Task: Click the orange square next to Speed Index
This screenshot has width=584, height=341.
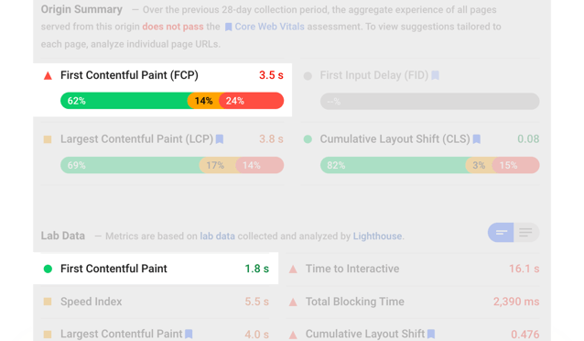Action: click(x=48, y=302)
